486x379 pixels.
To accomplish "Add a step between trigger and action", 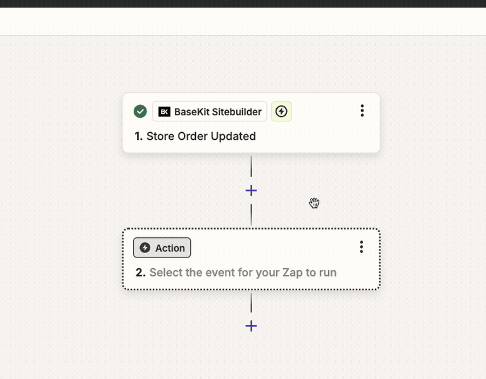I will pyautogui.click(x=251, y=190).
